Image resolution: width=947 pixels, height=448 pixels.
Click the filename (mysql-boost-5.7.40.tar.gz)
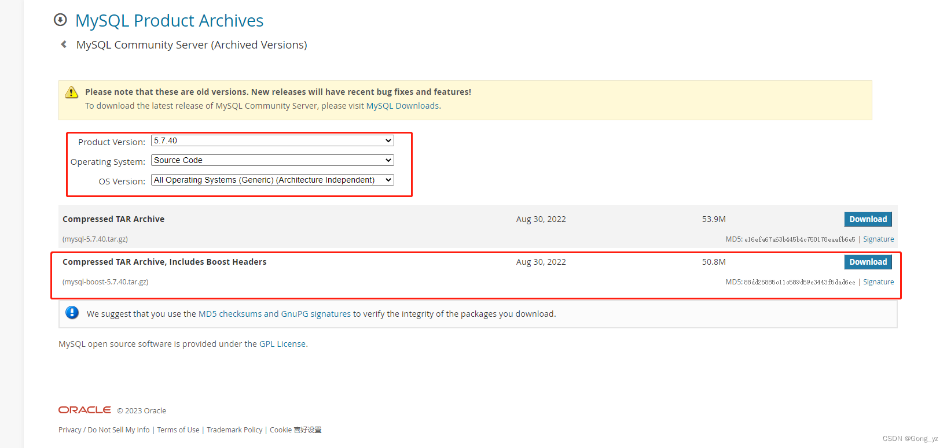[x=105, y=282]
